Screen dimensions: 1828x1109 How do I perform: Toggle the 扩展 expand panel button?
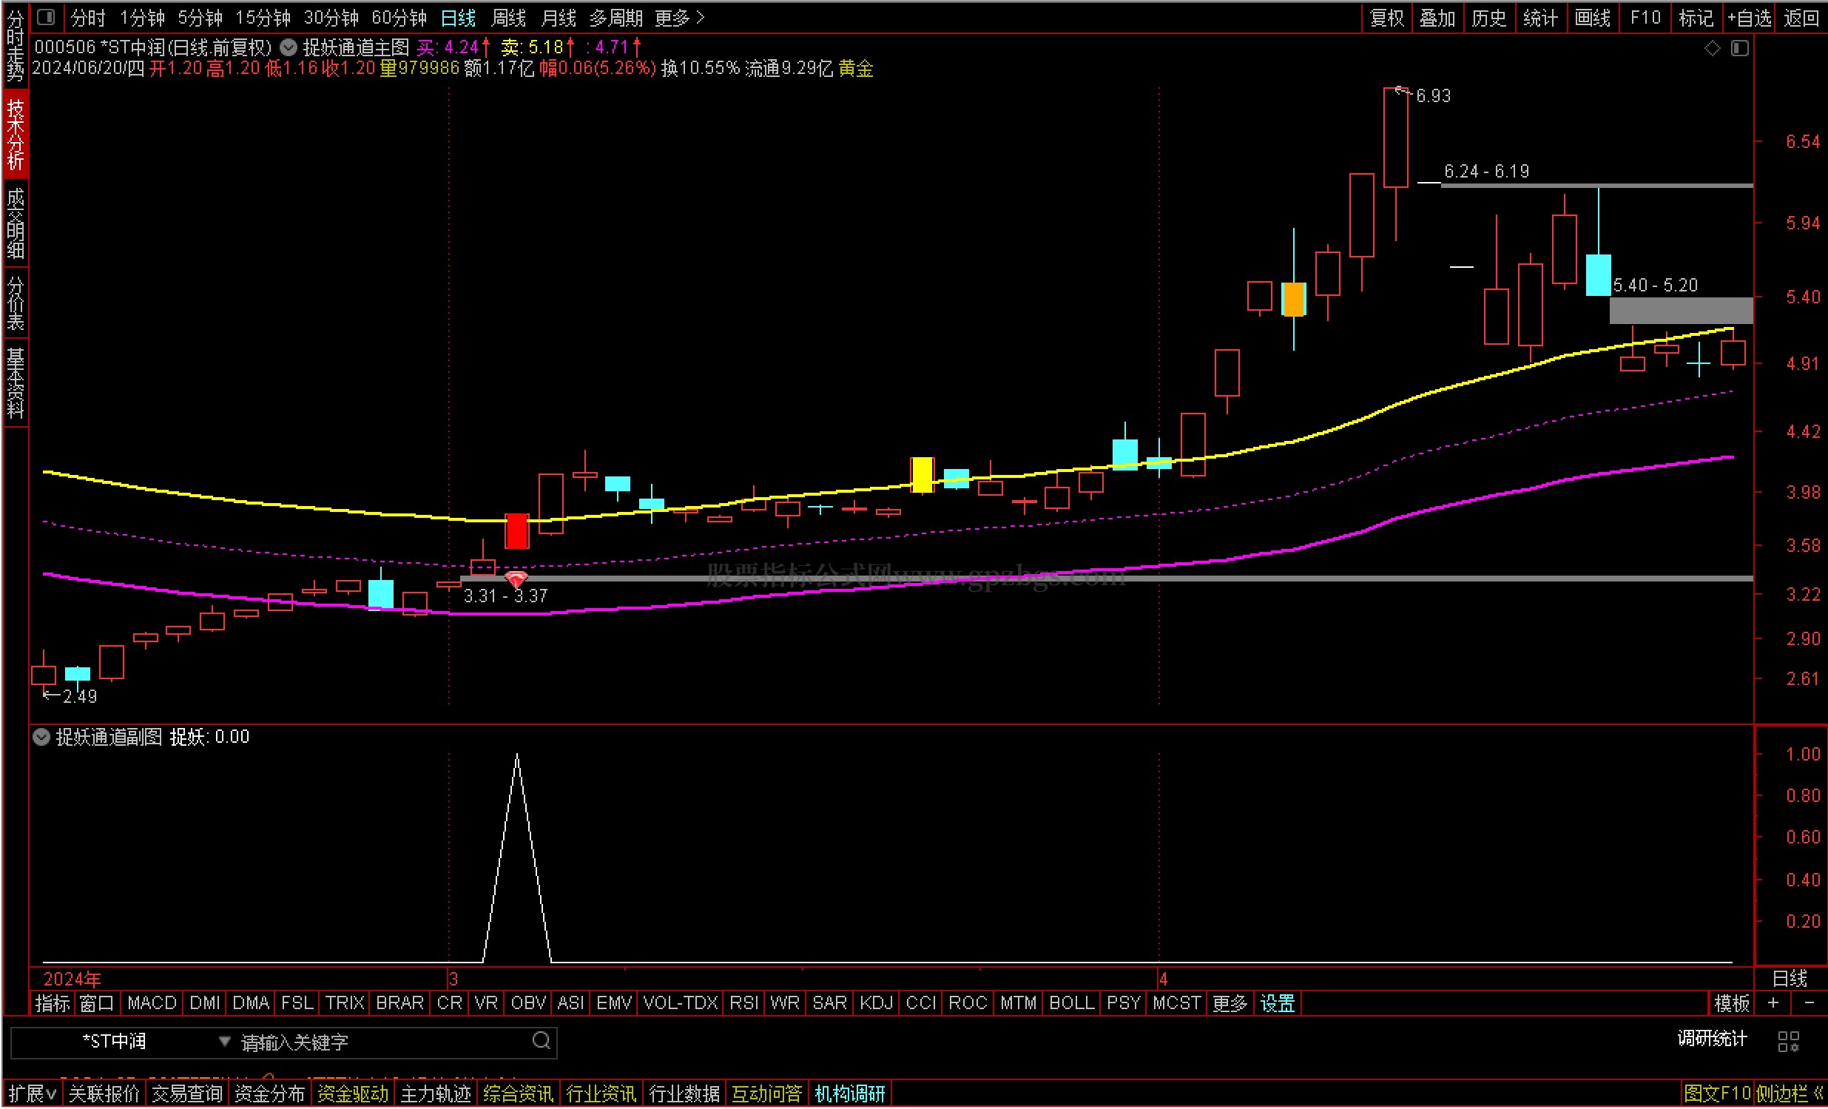(x=32, y=1093)
